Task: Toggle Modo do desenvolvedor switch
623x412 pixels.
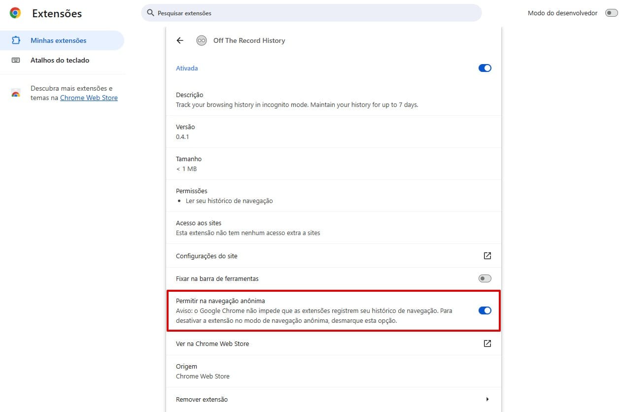Action: 611,13
